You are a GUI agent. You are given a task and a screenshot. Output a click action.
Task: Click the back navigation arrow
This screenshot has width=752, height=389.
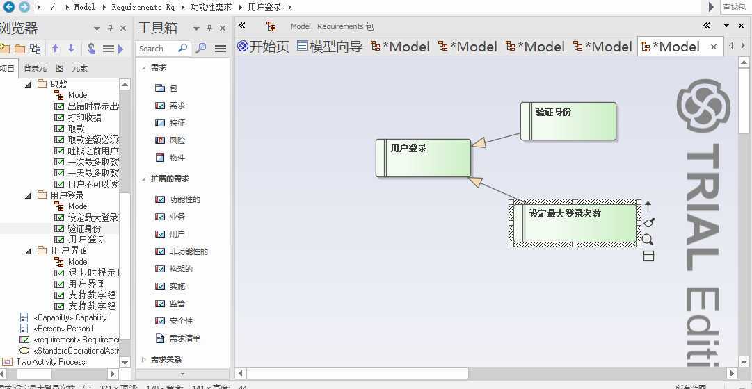click(8, 7)
